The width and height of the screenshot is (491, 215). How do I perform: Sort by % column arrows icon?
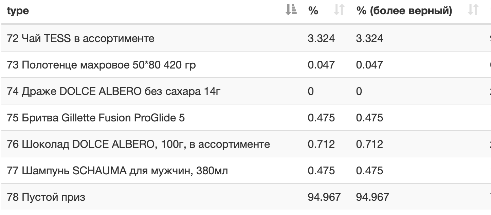click(x=339, y=11)
